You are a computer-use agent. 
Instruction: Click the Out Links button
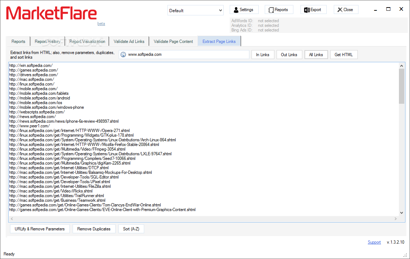pos(289,55)
